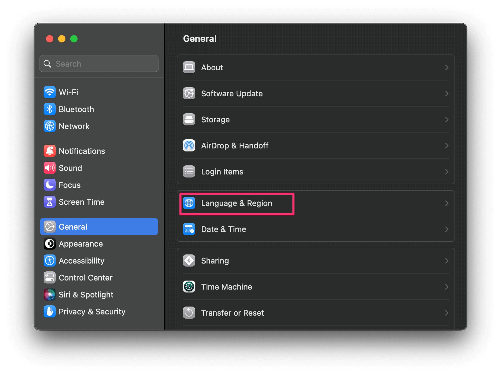The width and height of the screenshot is (501, 375).
Task: Click the yellow minimize window button
Action: [x=62, y=39]
